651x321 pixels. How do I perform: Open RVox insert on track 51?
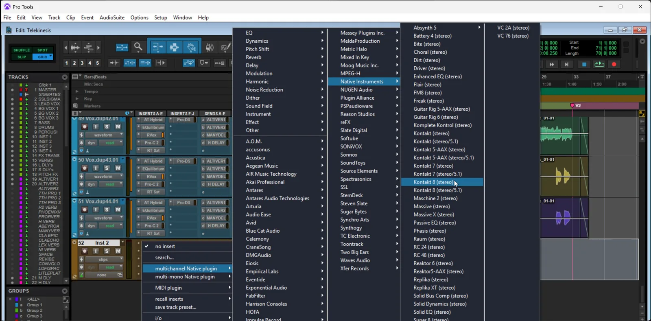pyautogui.click(x=151, y=218)
